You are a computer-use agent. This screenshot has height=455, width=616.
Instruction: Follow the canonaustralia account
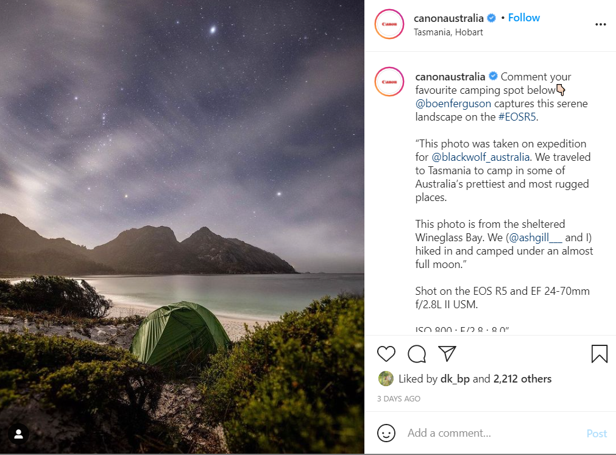point(524,18)
